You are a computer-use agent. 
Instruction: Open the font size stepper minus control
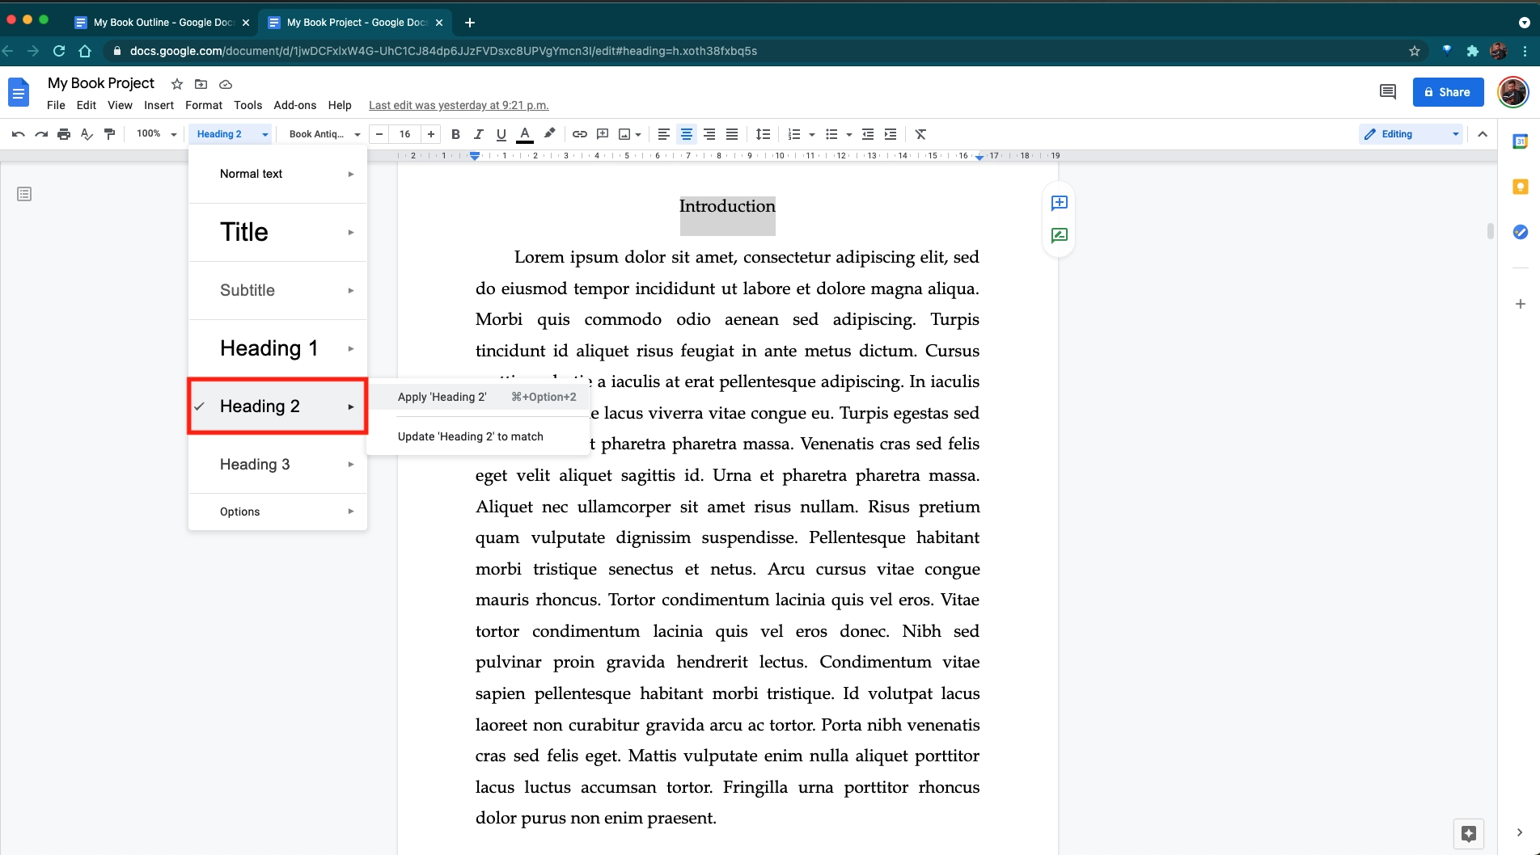[379, 134]
